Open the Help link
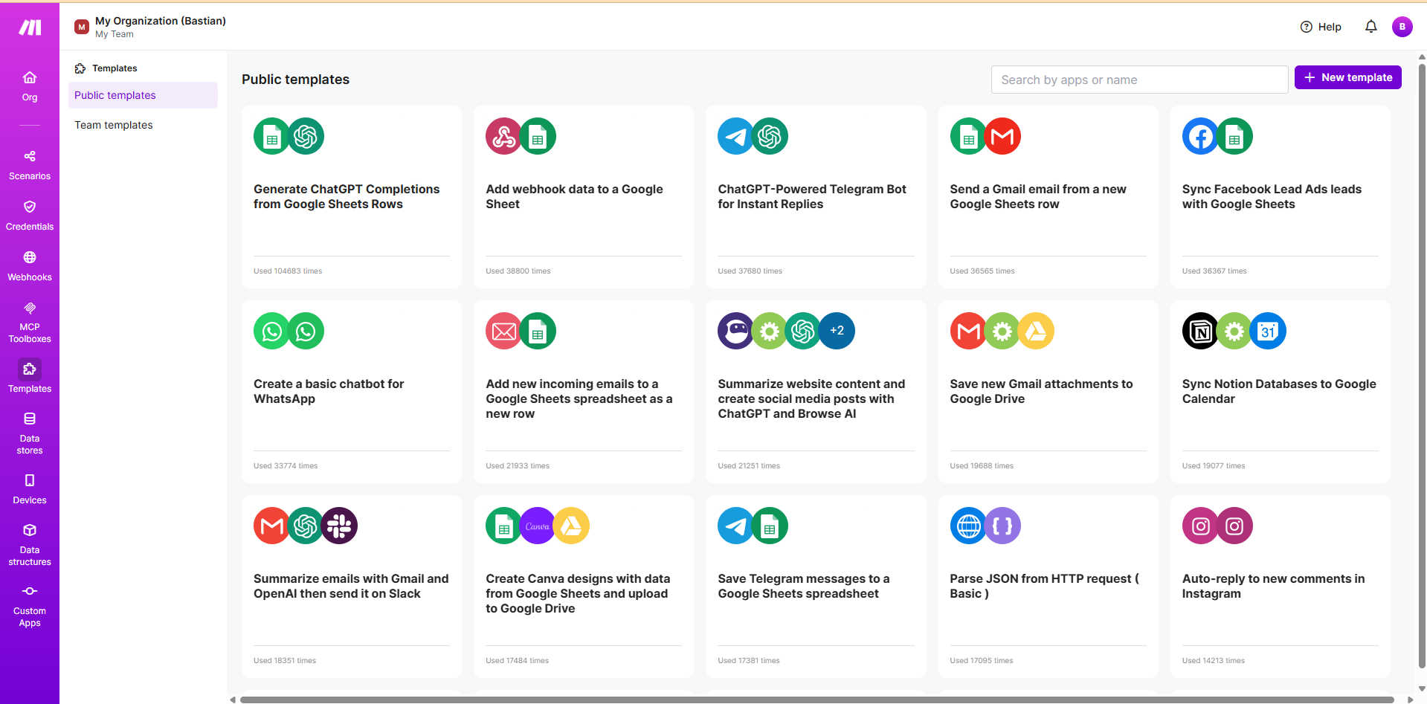This screenshot has height=704, width=1427. [1321, 27]
